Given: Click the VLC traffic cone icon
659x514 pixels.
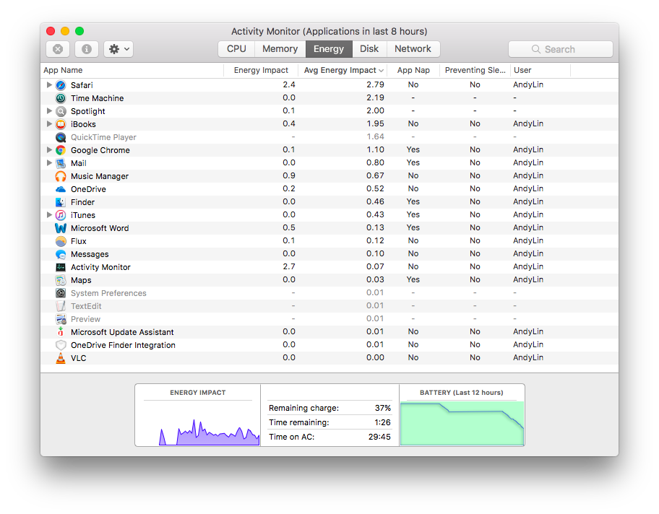Looking at the screenshot, I should tap(61, 358).
